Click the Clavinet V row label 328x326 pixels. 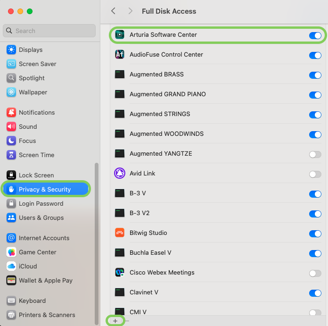[144, 292]
